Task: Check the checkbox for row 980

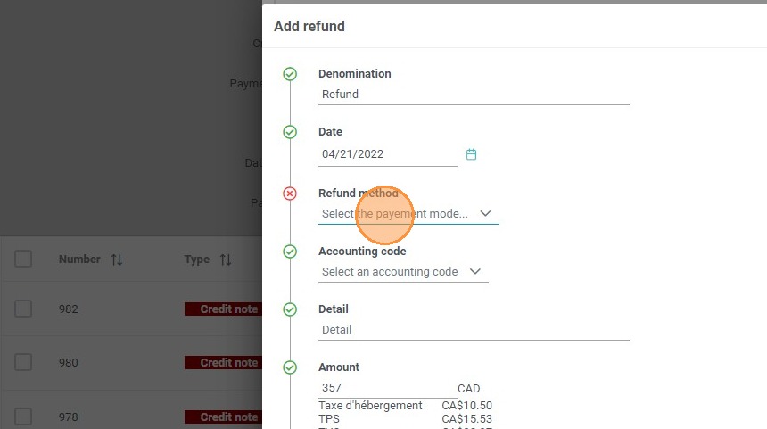Action: tap(23, 362)
